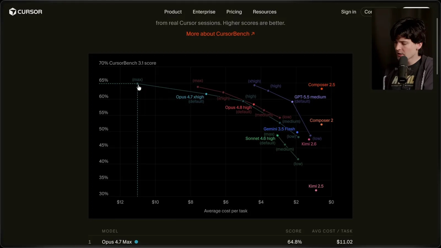Viewport: 441px width, 248px height.
Task: Click the teal dot beside Opus 4.7 Max
Action: click(136, 242)
